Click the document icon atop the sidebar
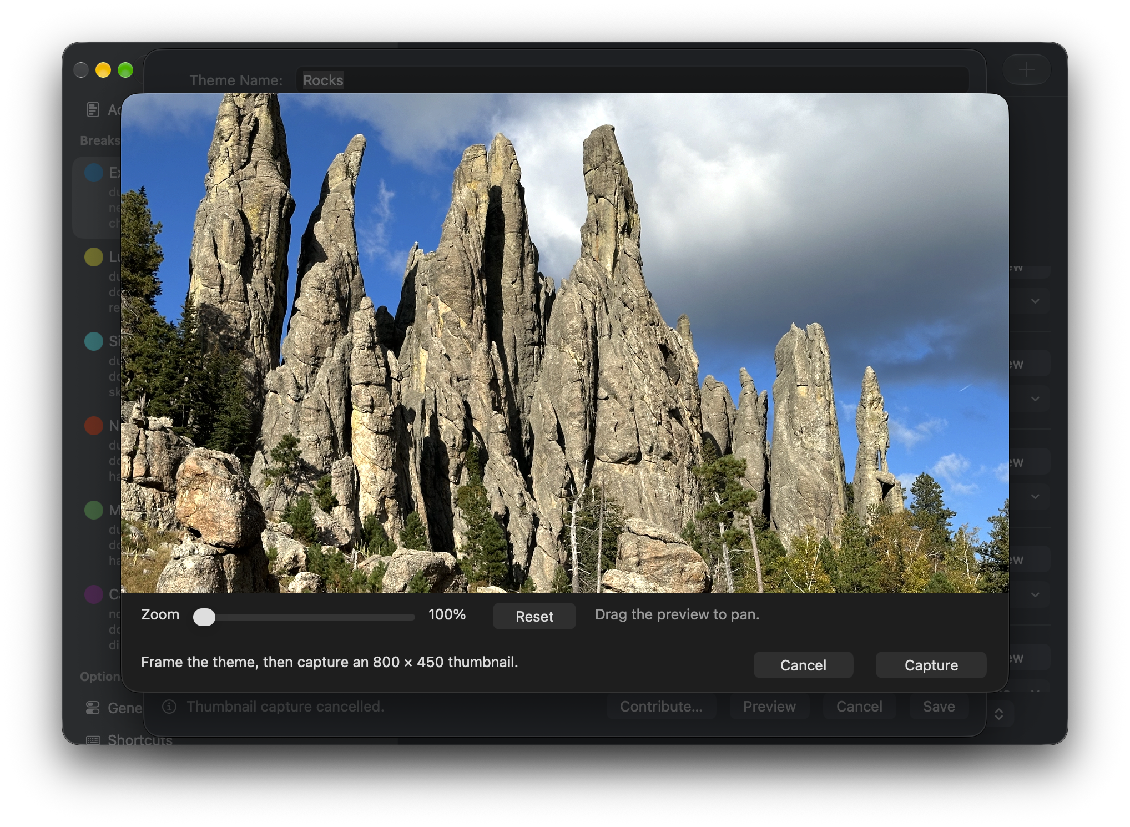Screen dimensions: 1130x827 coord(93,110)
